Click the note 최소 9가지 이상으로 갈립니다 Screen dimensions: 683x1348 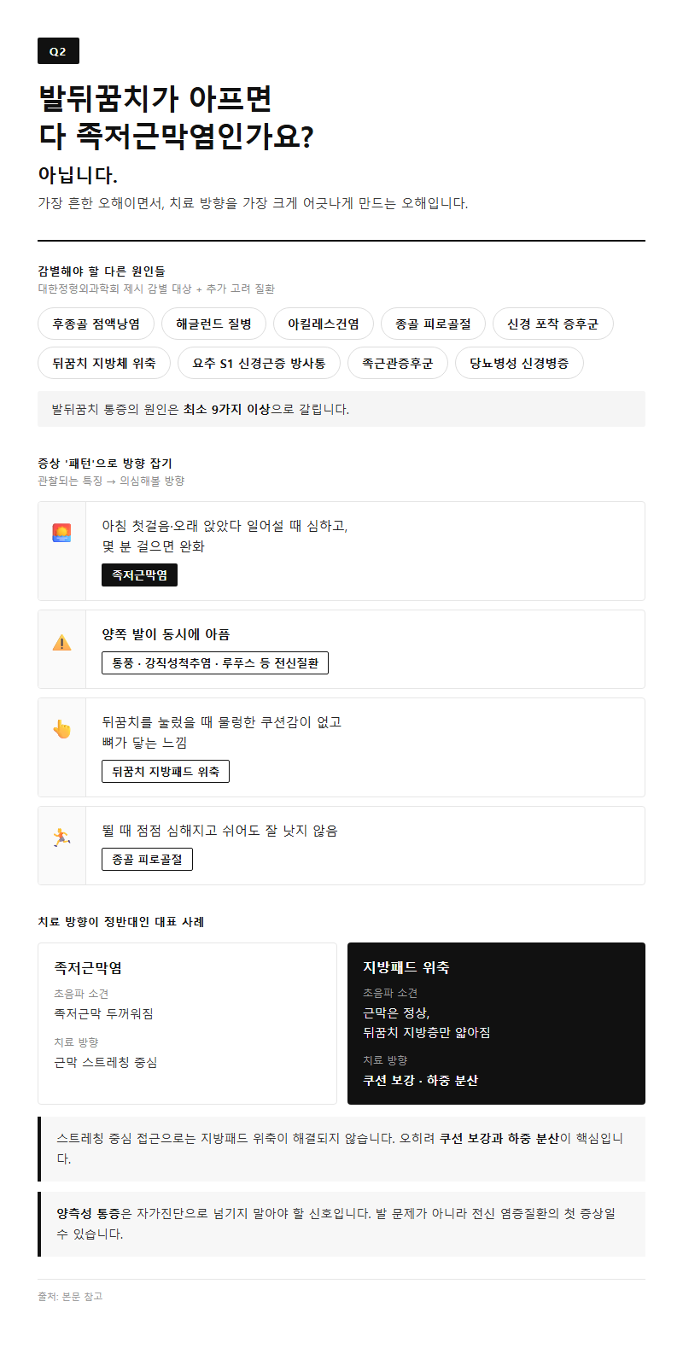[x=341, y=409]
